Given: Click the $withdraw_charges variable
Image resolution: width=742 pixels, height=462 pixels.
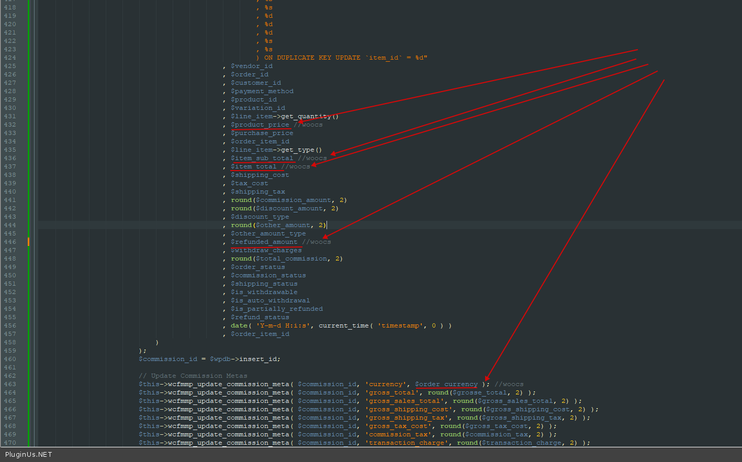Looking at the screenshot, I should (x=266, y=250).
